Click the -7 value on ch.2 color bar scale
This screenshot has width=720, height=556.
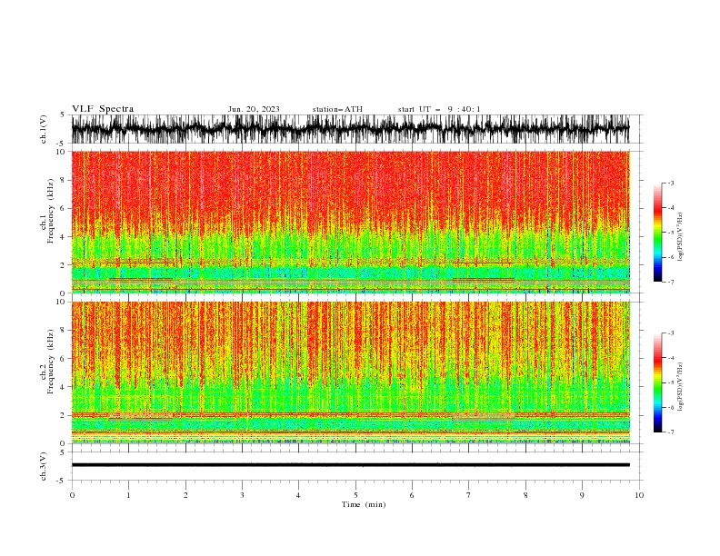pyautogui.click(x=671, y=432)
